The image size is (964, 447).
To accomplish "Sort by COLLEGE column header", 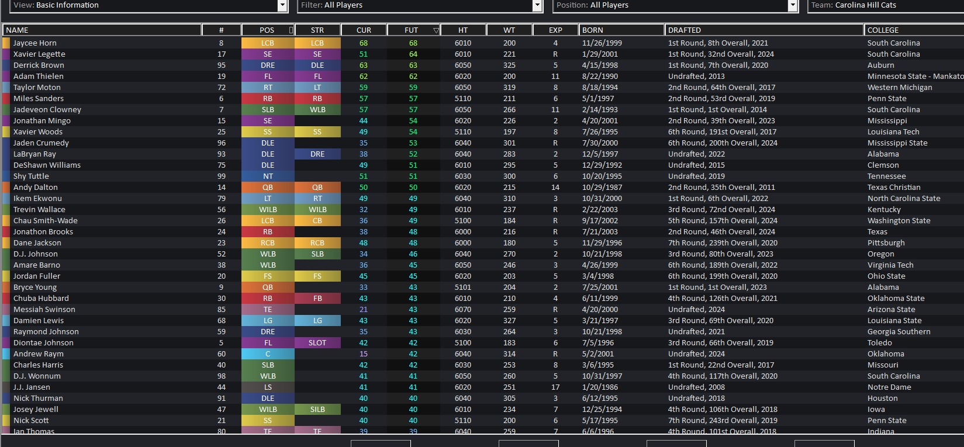I will coord(914,30).
